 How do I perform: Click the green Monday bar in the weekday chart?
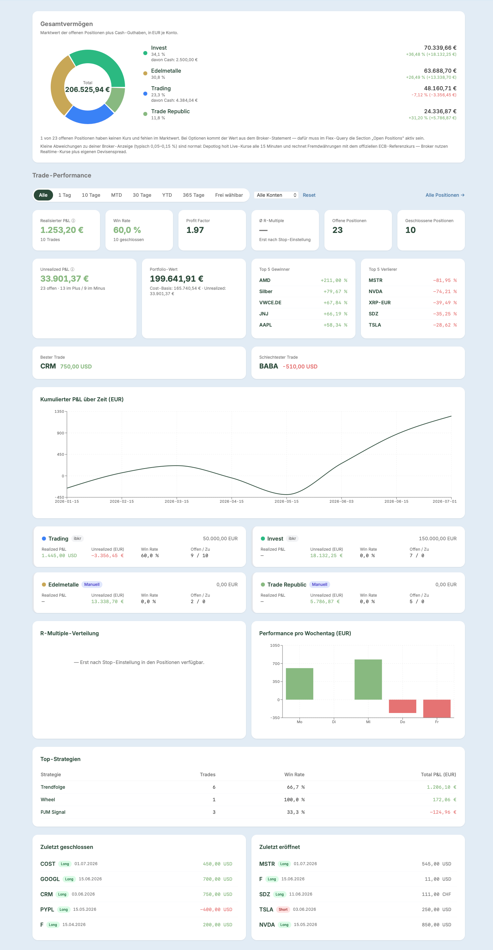coord(300,684)
